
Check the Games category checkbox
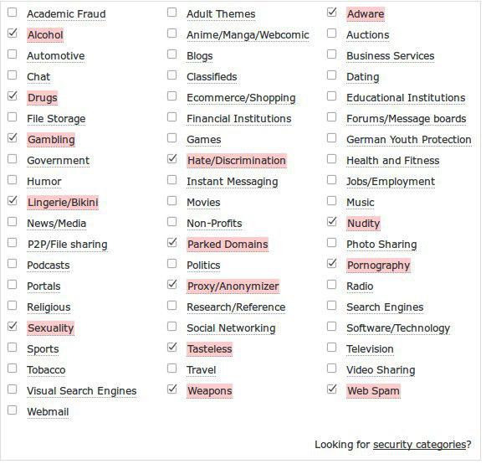(x=171, y=138)
